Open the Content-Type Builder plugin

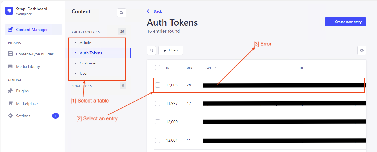(x=34, y=54)
